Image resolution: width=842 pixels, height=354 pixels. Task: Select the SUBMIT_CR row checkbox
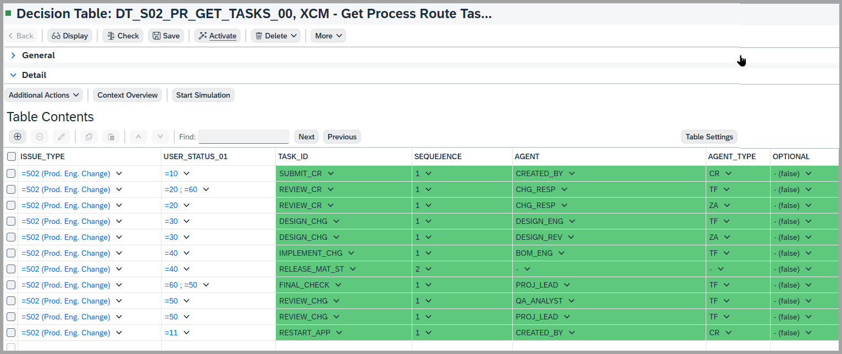(x=11, y=173)
